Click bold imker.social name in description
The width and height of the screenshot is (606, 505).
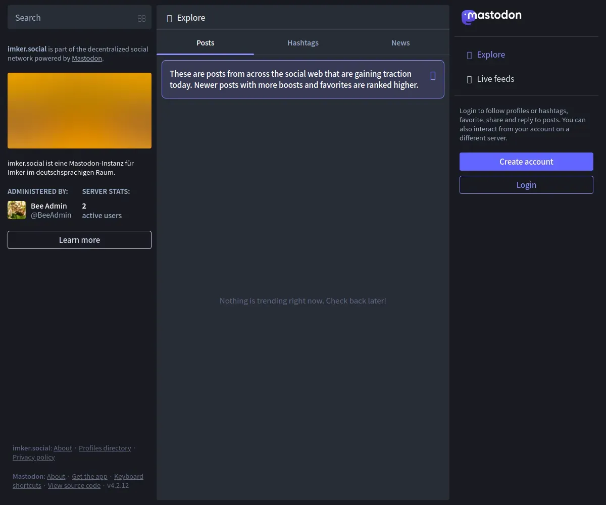click(x=27, y=49)
